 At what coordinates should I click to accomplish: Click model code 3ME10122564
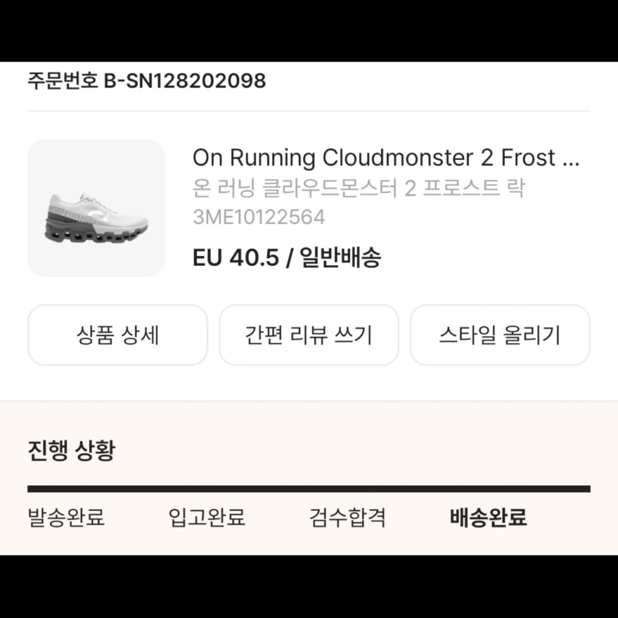click(x=259, y=216)
